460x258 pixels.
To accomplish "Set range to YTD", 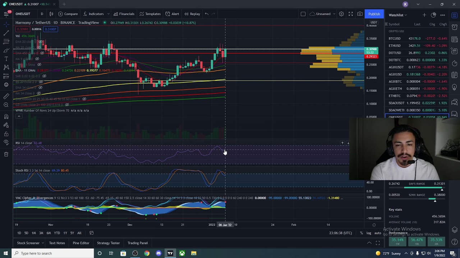I will pos(57,233).
